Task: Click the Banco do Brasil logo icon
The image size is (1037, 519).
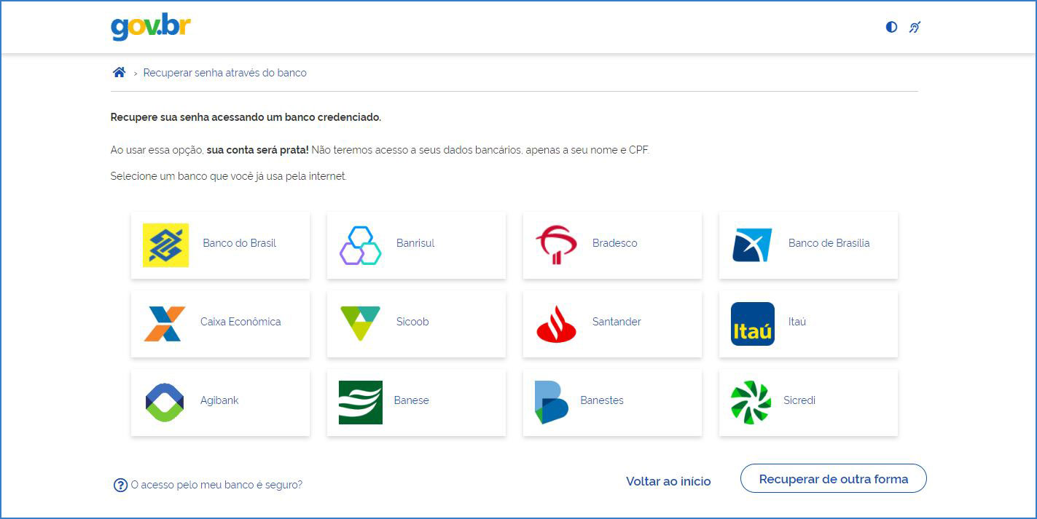Action: [x=165, y=245]
